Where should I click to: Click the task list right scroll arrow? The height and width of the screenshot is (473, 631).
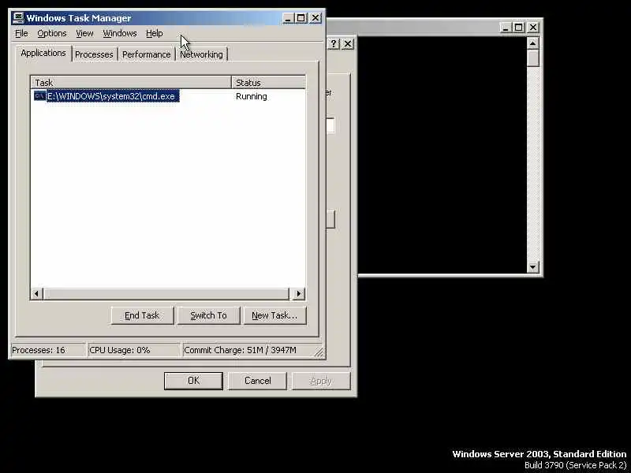pos(299,293)
